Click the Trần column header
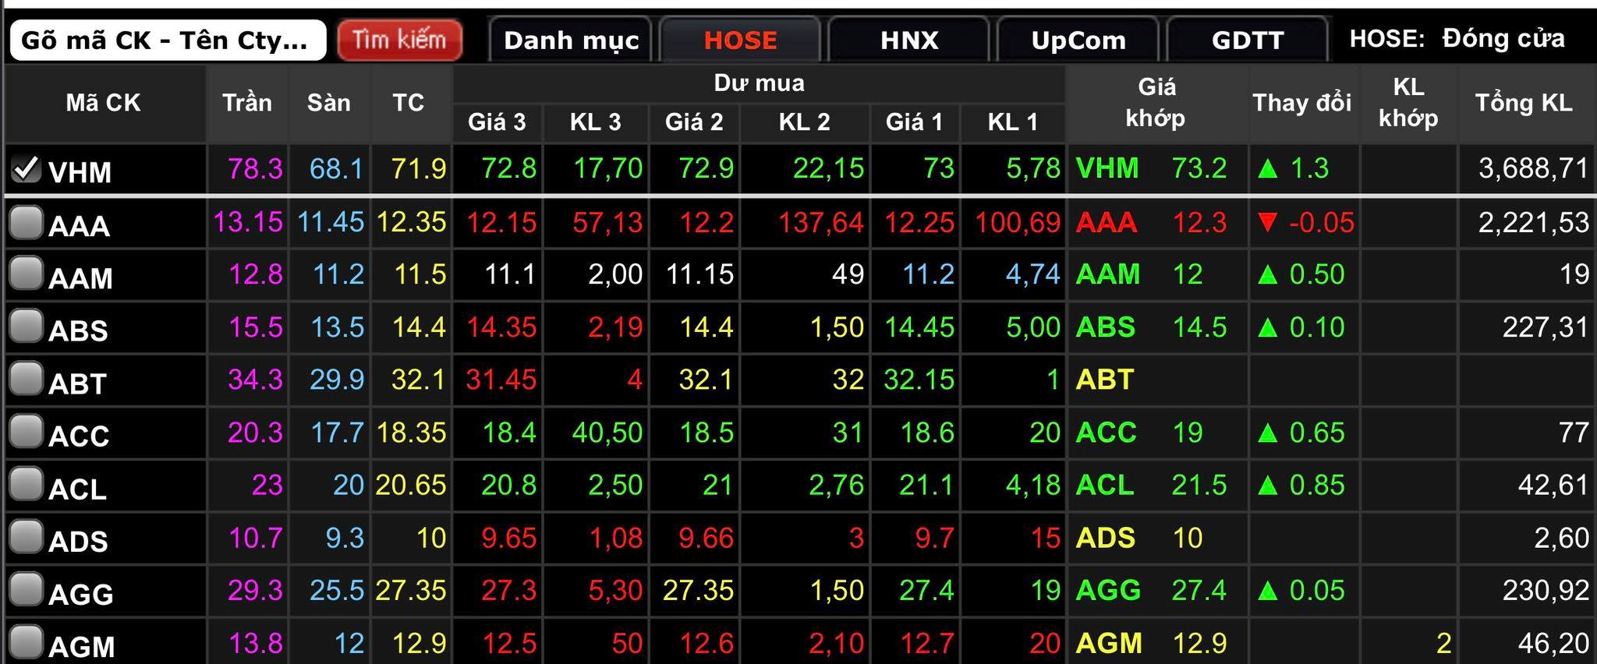The image size is (1597, 664). tap(247, 103)
